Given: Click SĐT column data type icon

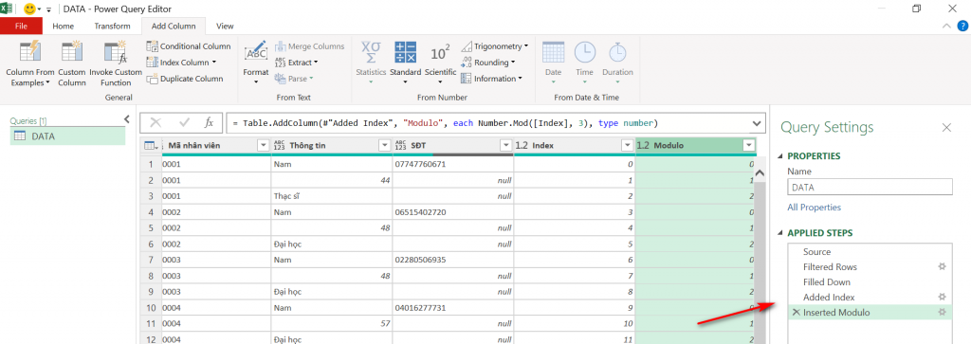Looking at the screenshot, I should click(x=401, y=145).
